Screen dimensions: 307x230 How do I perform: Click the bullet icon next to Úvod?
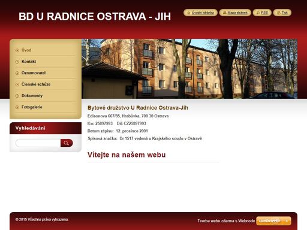(x=17, y=50)
